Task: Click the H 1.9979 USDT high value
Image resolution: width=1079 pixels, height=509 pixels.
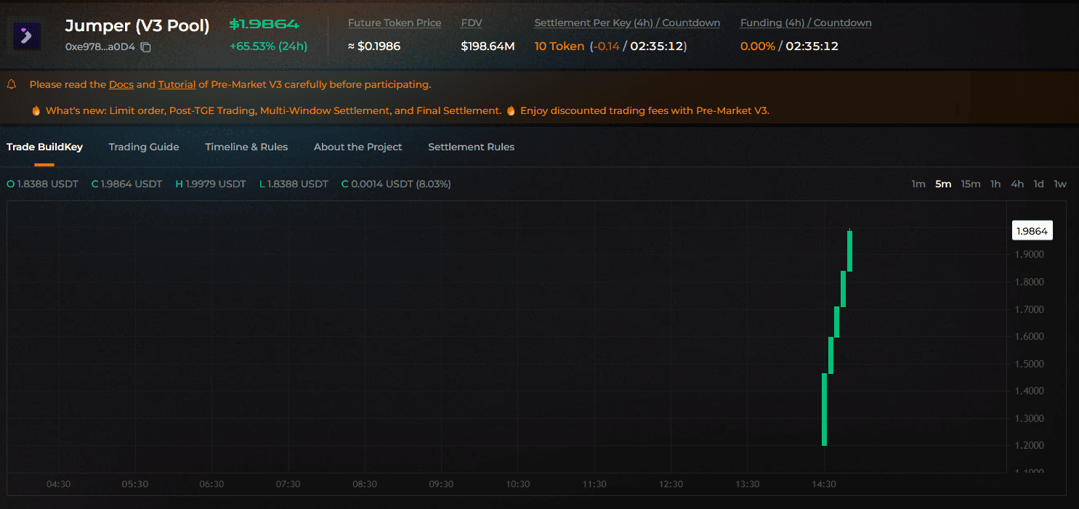Action: [211, 184]
